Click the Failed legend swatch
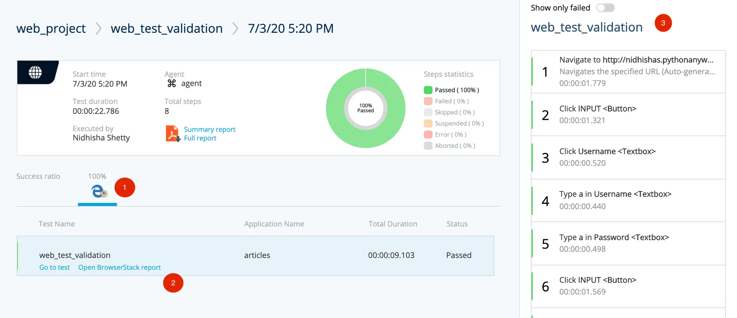The width and height of the screenshot is (737, 318). pyautogui.click(x=428, y=101)
